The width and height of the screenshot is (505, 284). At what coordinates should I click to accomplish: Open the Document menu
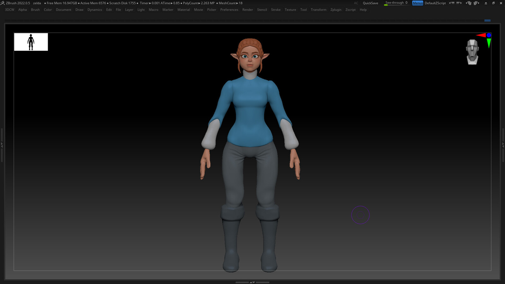pyautogui.click(x=63, y=10)
